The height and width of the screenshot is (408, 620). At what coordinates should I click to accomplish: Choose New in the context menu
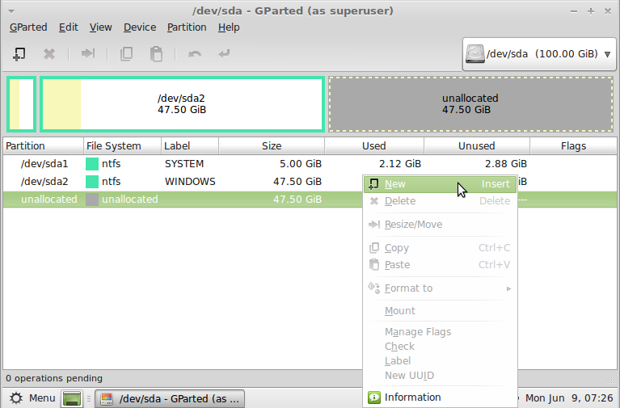tap(440, 184)
